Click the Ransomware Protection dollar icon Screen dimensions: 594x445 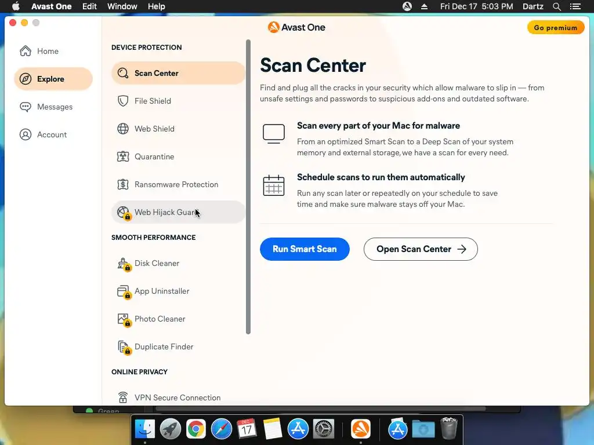[123, 184]
